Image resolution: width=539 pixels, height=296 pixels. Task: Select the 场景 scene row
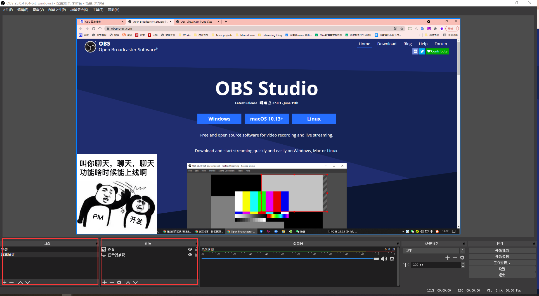pos(49,249)
